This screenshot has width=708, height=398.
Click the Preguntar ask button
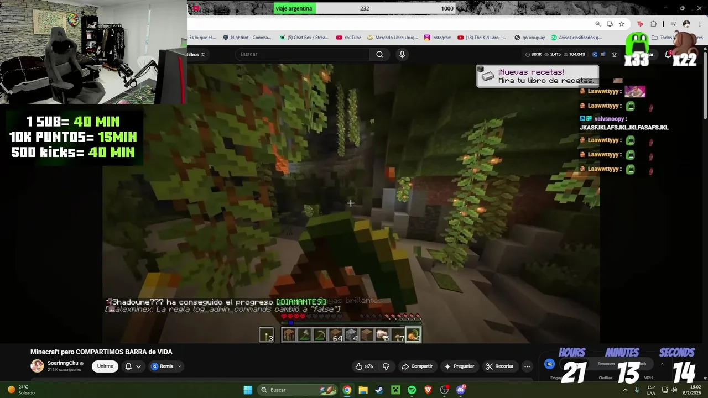(459, 366)
